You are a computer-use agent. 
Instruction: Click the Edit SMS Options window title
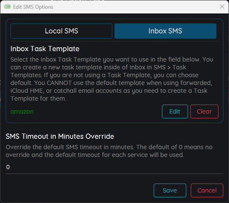click(33, 7)
